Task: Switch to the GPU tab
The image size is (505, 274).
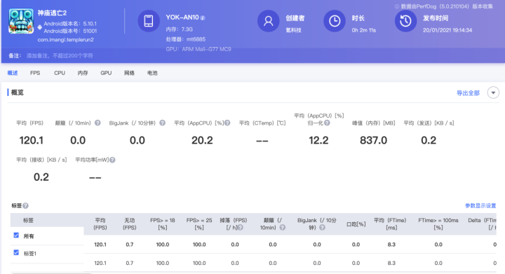Action: click(106, 73)
